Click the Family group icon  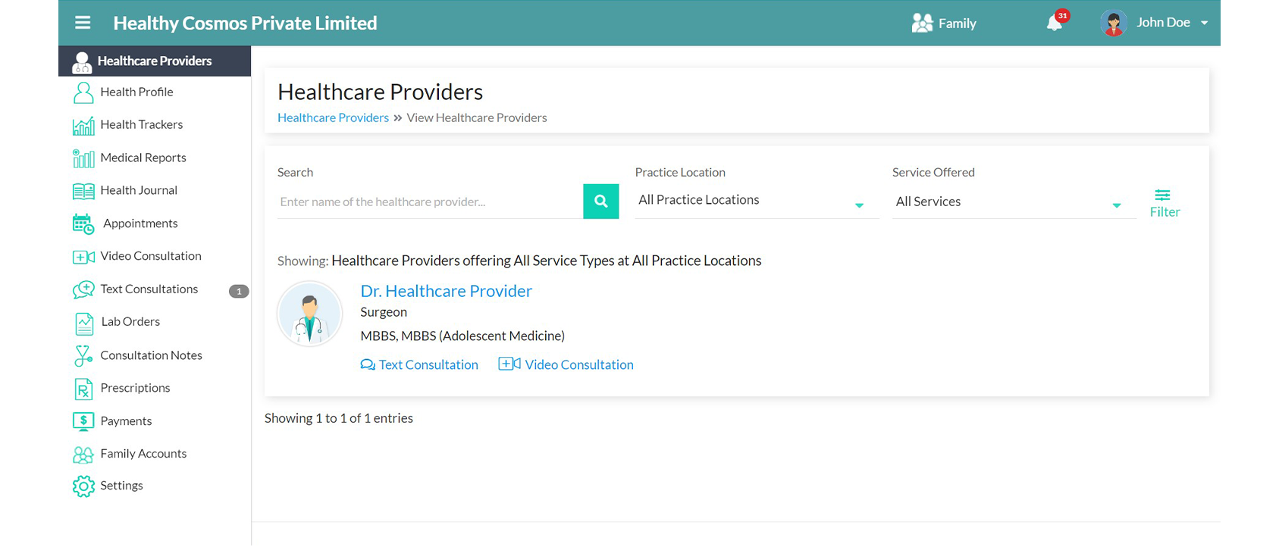[922, 23]
